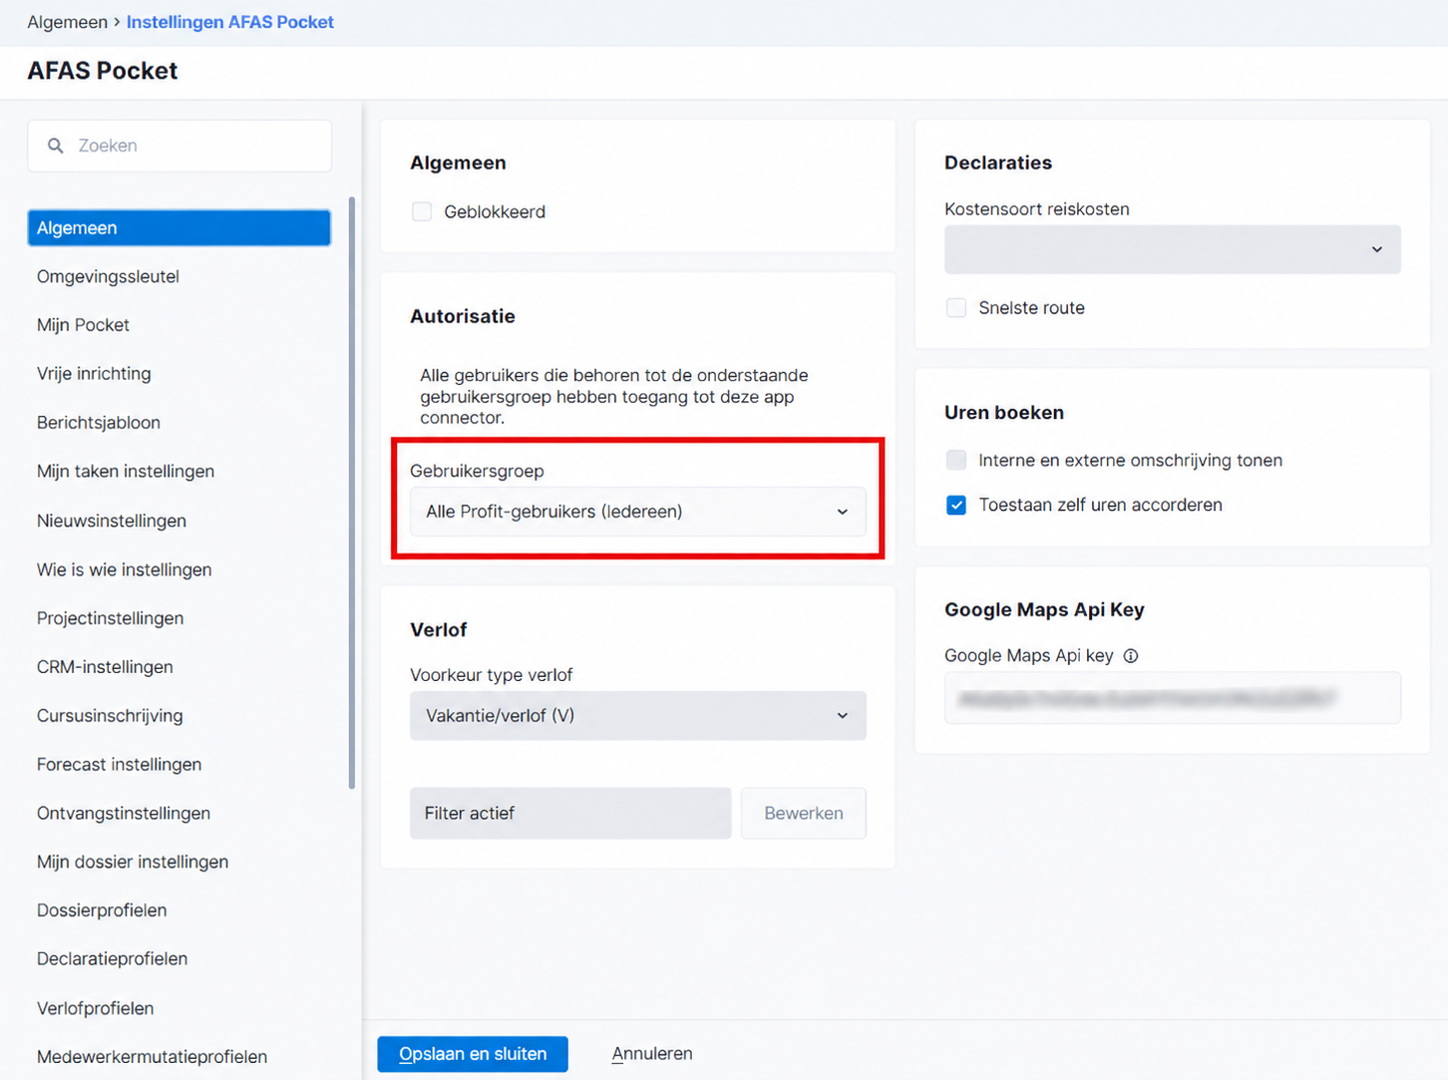Screen dimensions: 1448x1080
Task: Navigate to Verlofprofielen
Action: pyautogui.click(x=96, y=1008)
